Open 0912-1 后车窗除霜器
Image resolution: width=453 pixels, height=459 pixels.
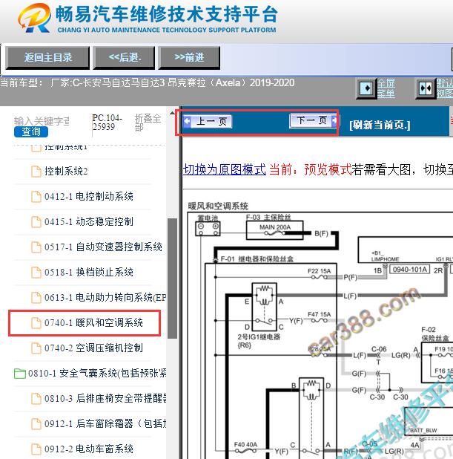pos(105,423)
